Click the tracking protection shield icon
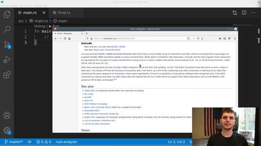The image size is (261, 146). coord(88,39)
